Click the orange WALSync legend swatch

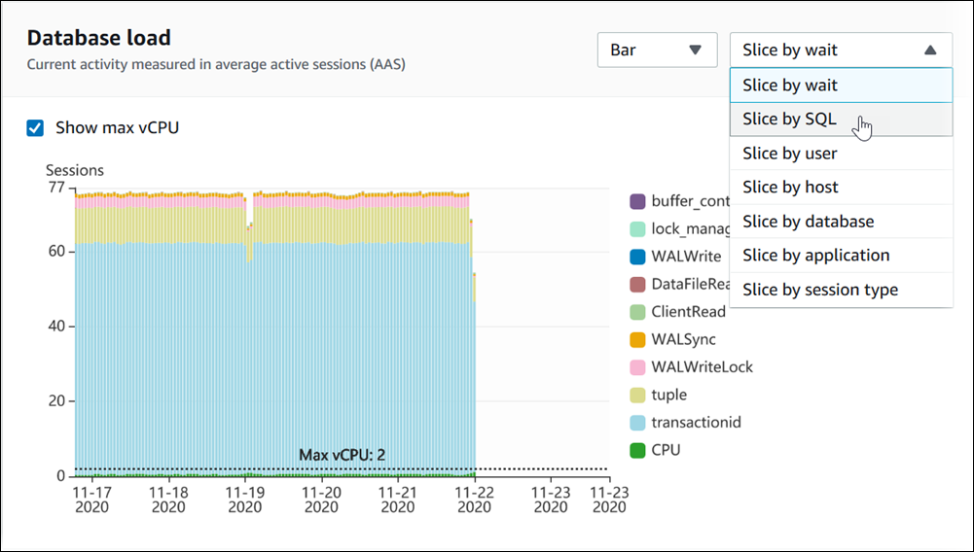637,340
